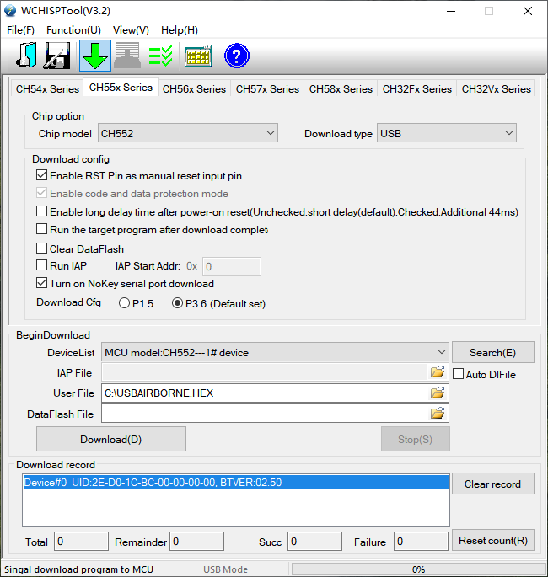Click the Download(D) button
Viewport: 548px width, 577px height.
point(110,439)
